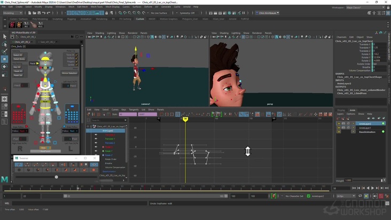
Task: Click the second custom shelf character icon
Action: pos(19,25)
